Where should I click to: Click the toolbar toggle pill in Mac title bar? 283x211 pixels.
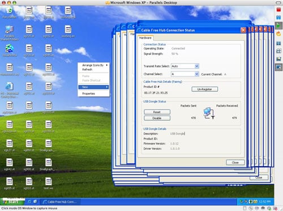pos(278,3)
